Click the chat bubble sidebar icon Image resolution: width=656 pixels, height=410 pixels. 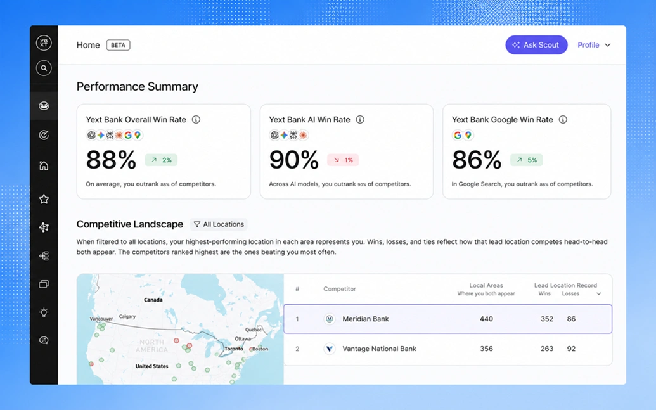click(44, 340)
